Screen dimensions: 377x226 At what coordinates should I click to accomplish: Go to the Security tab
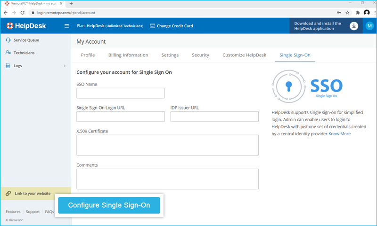[200, 55]
